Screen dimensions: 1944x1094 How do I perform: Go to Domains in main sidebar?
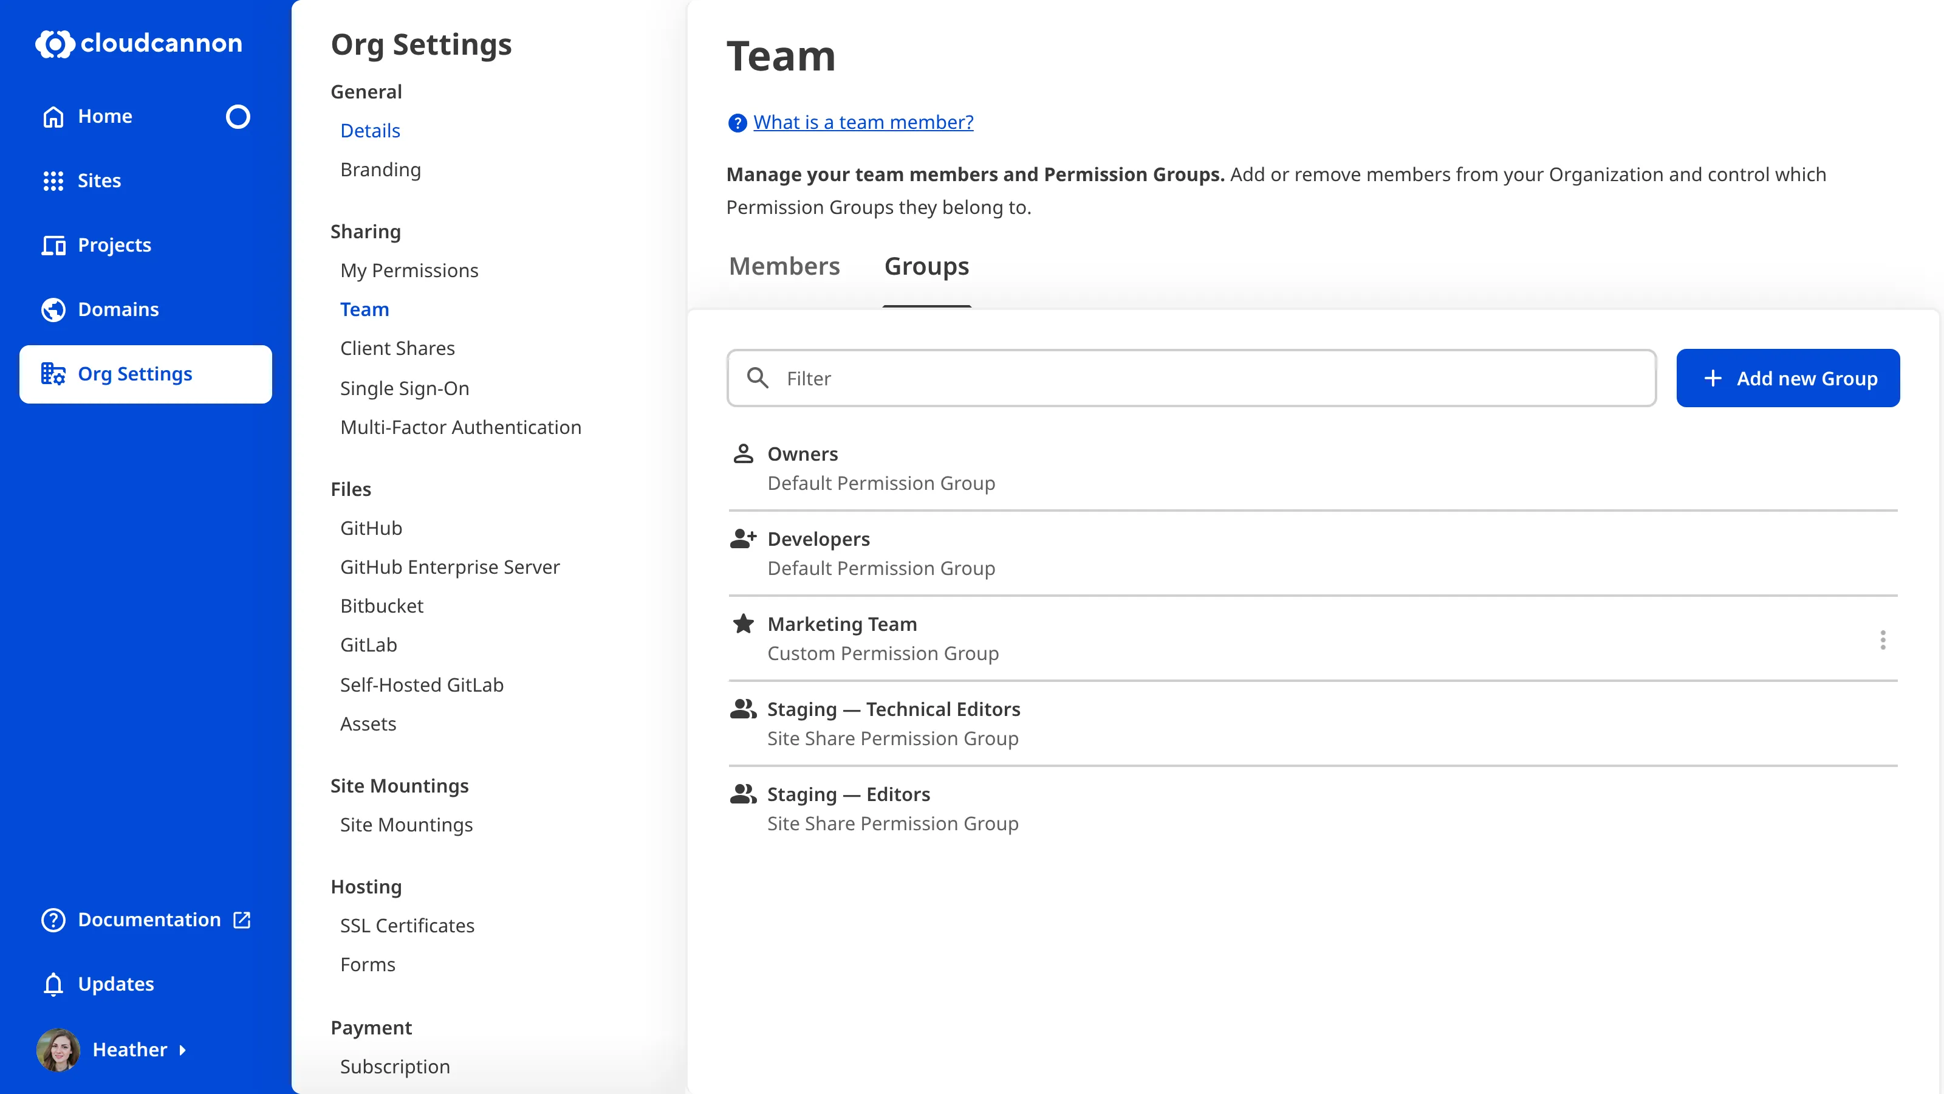(x=118, y=309)
